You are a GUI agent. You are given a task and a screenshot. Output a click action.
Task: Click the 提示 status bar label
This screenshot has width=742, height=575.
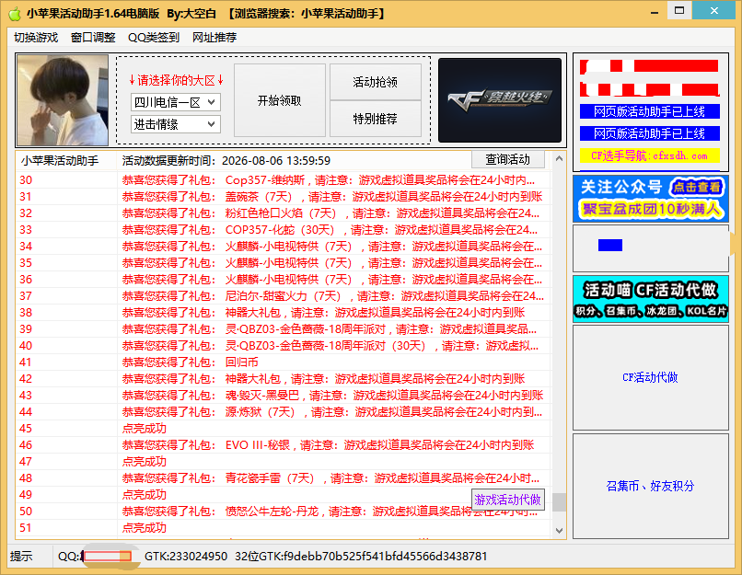coord(21,556)
